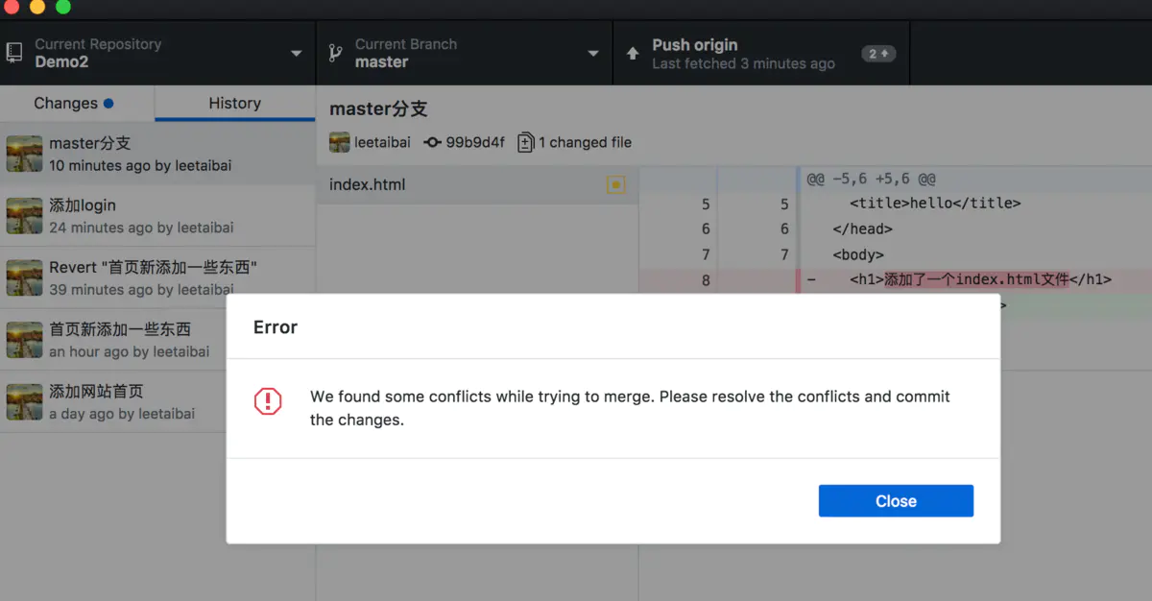Click the changed-file document icon
The width and height of the screenshot is (1152, 601).
[x=525, y=141]
